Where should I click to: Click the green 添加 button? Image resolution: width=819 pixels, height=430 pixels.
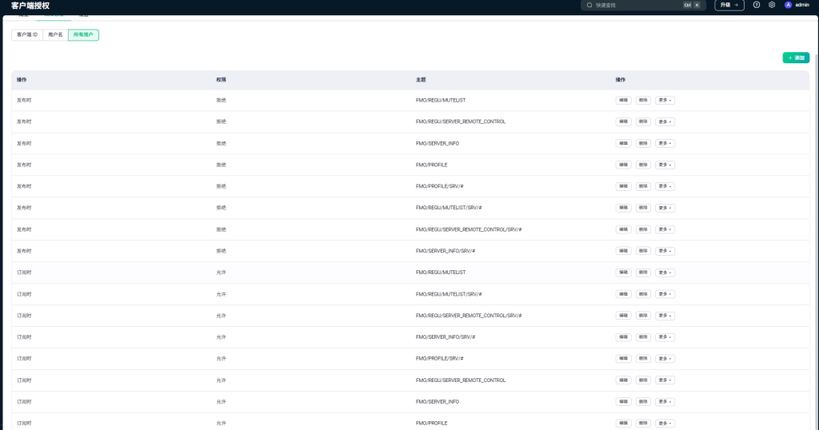[x=796, y=58]
